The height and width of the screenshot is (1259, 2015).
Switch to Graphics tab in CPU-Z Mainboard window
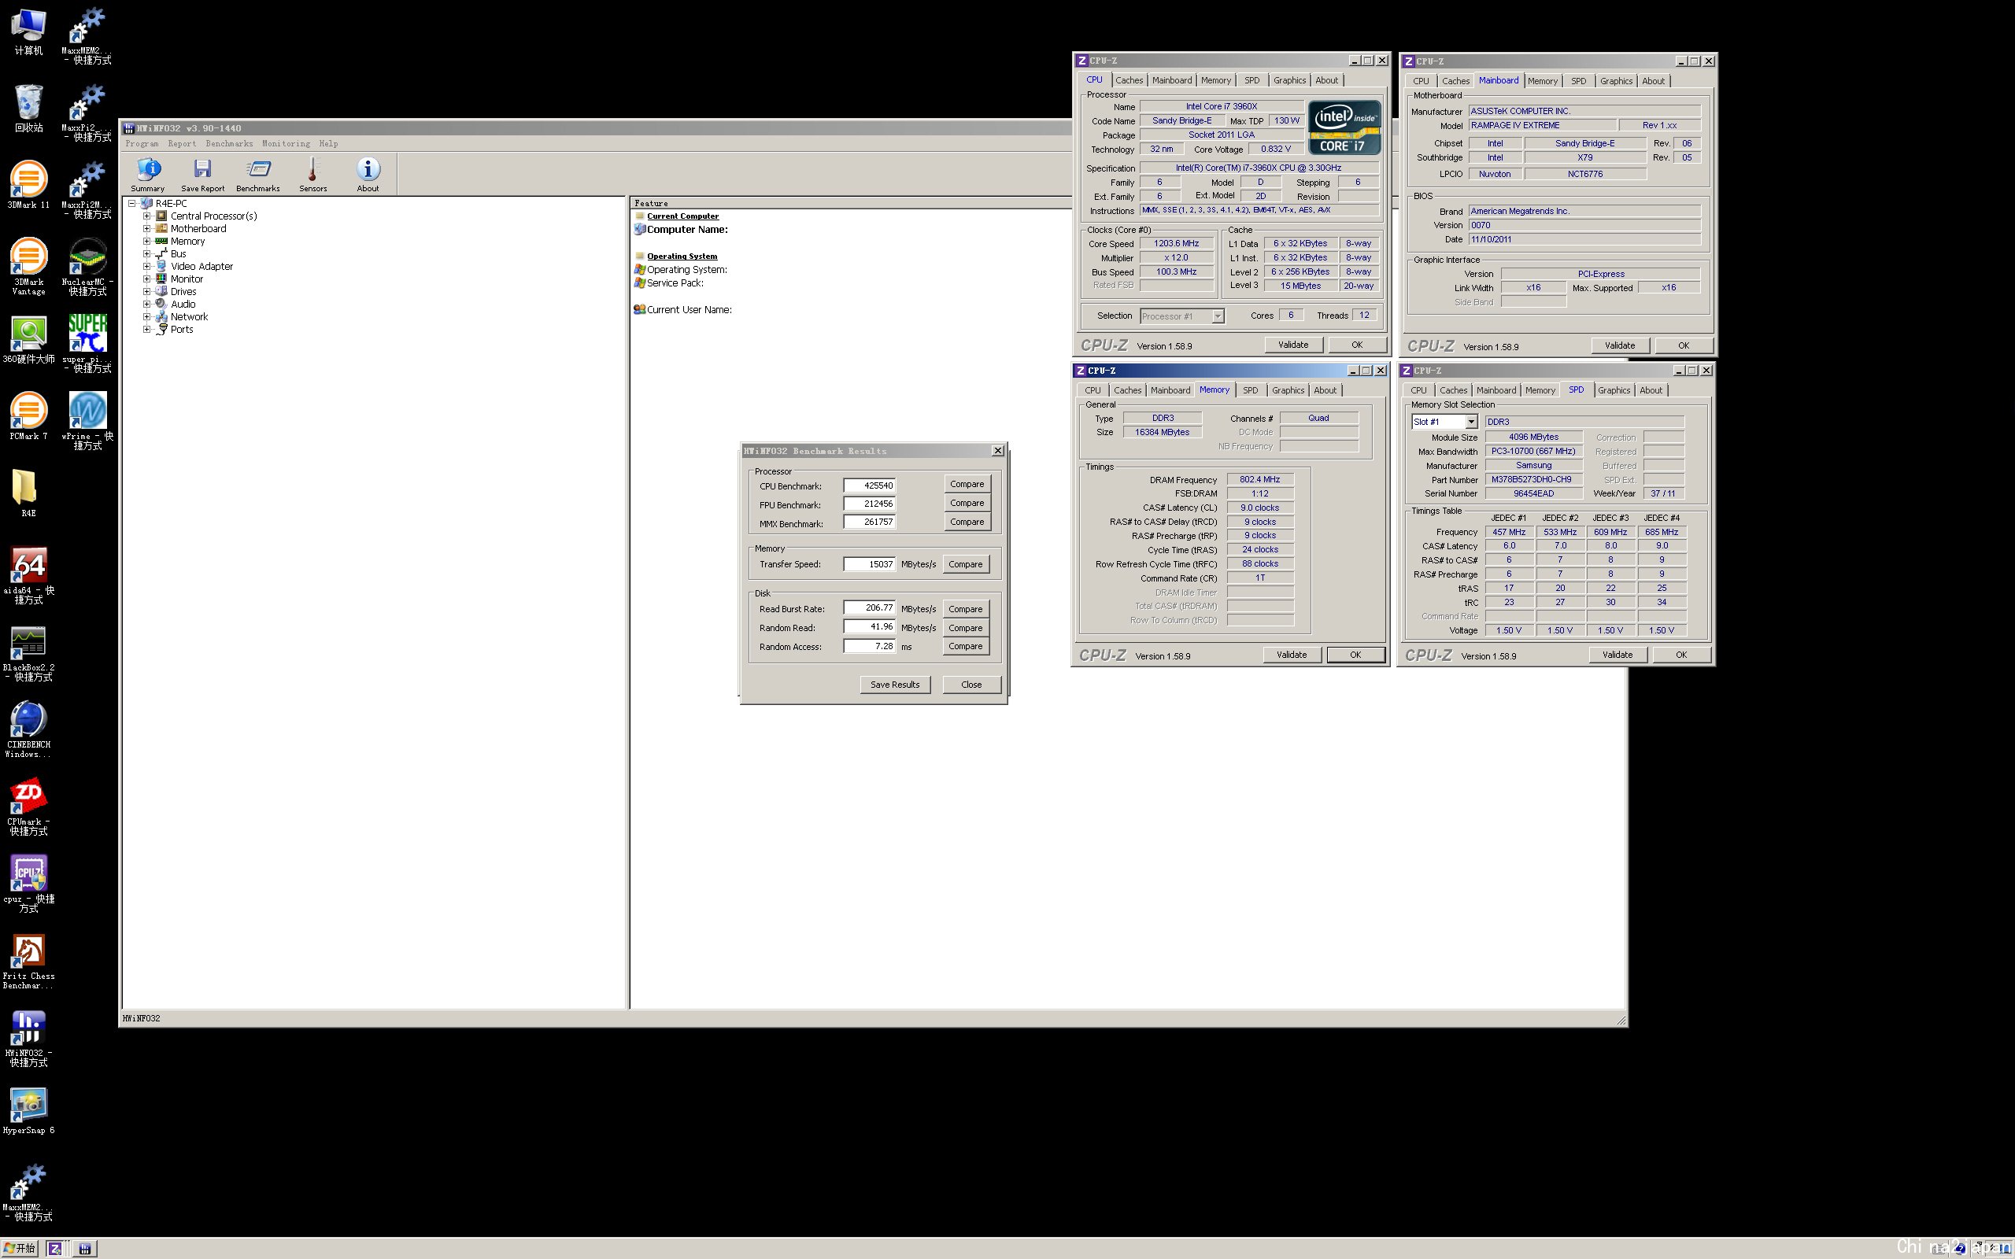click(x=1616, y=81)
